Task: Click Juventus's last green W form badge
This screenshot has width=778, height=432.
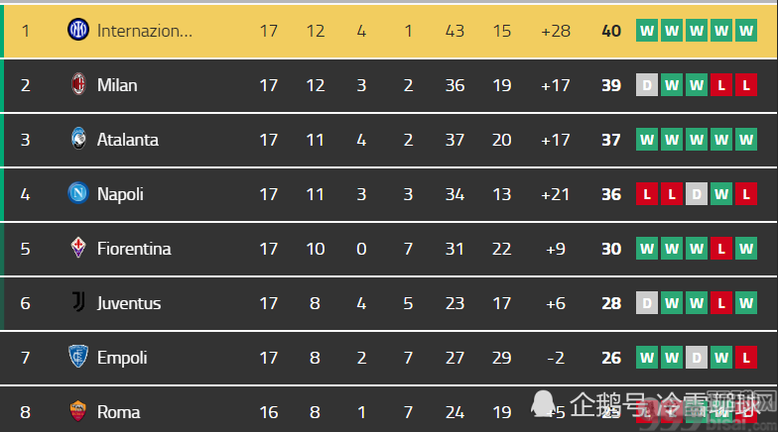Action: click(x=746, y=303)
